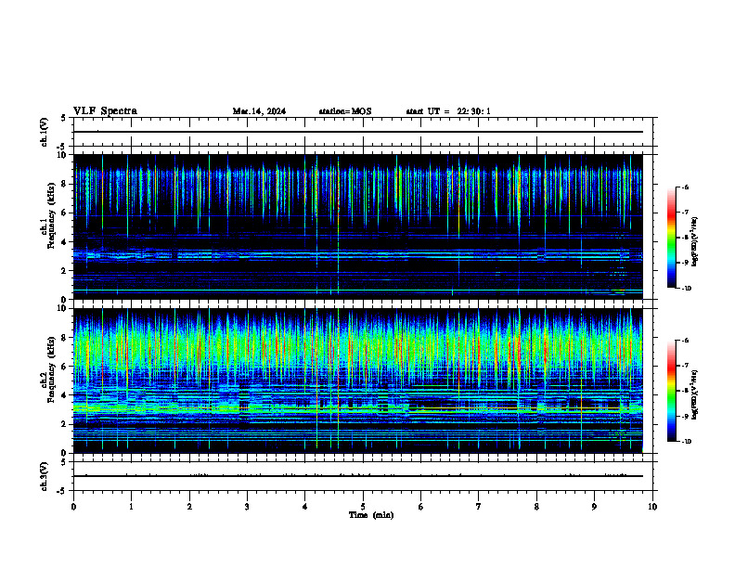The image size is (735, 568).
Task: Click the ch.2 spectrogram color scale bar
Action: coord(671,391)
